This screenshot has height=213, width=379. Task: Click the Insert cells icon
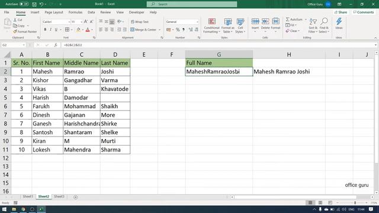click(255, 22)
